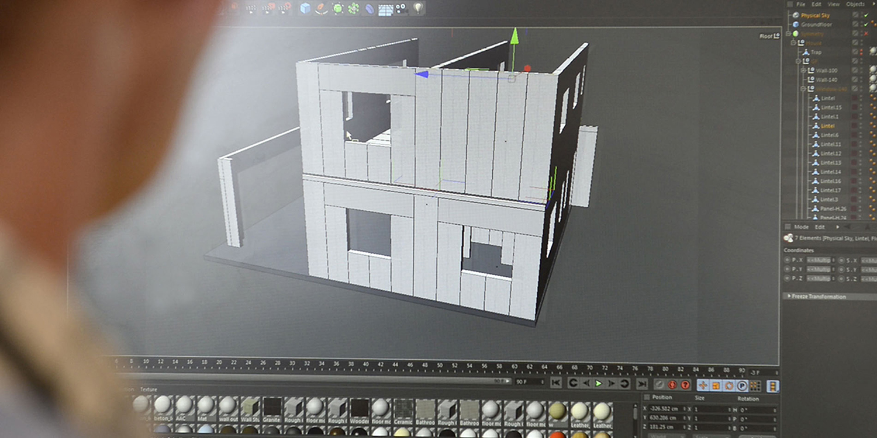877x438 pixels.
Task: Select the Groundfloor object
Action: (x=817, y=25)
